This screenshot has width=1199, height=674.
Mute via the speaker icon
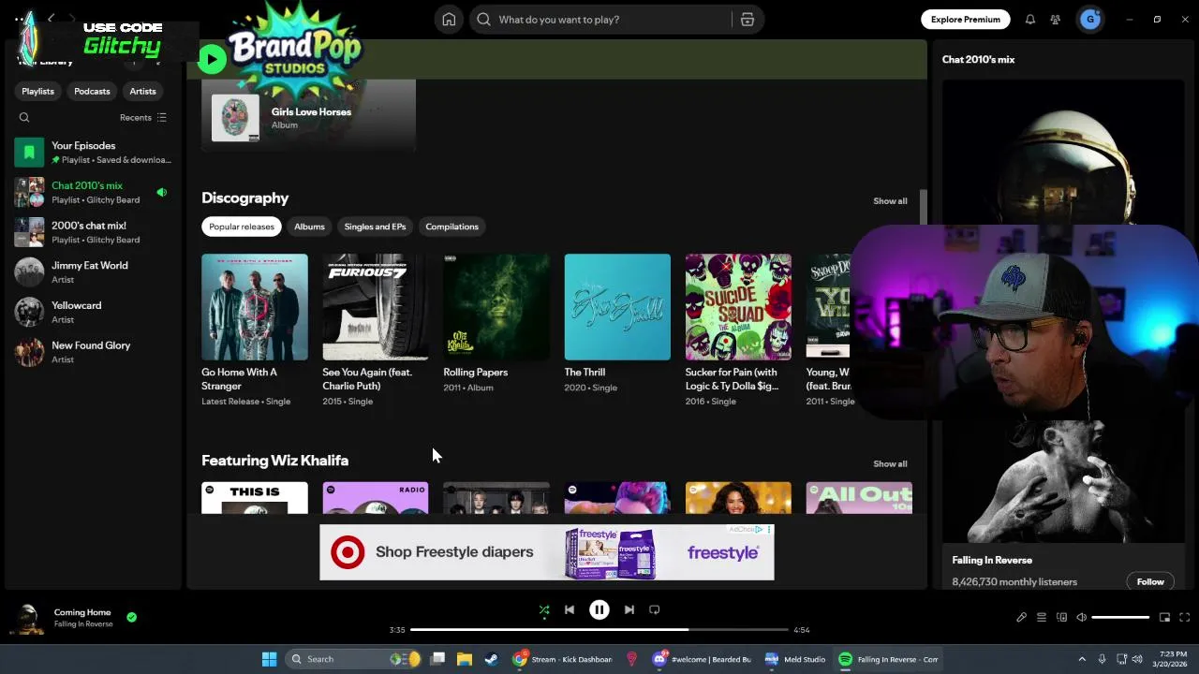[x=1081, y=618]
